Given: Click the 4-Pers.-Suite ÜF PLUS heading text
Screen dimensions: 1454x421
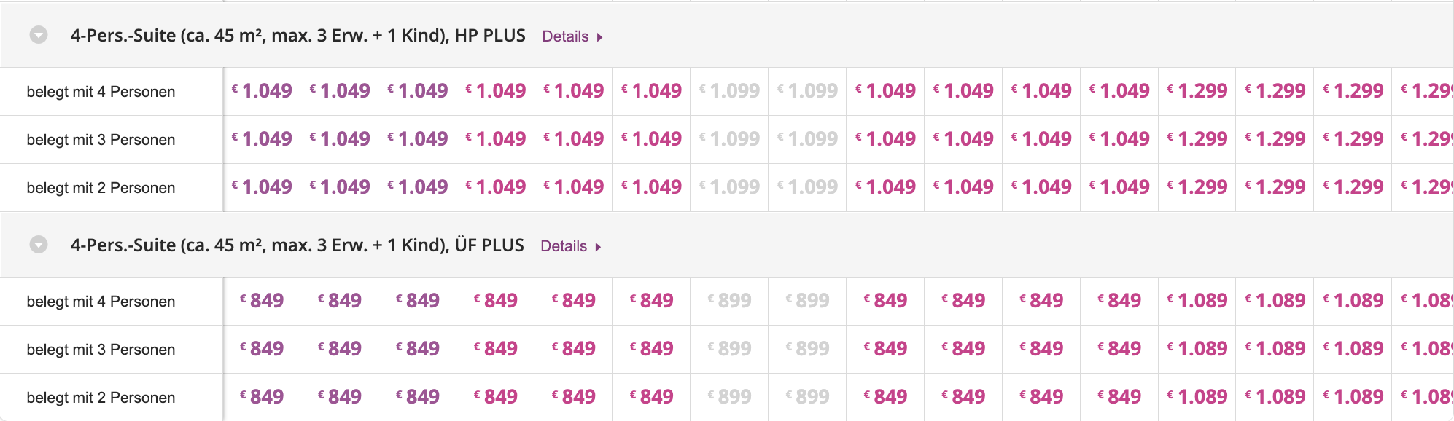Looking at the screenshot, I should [297, 245].
